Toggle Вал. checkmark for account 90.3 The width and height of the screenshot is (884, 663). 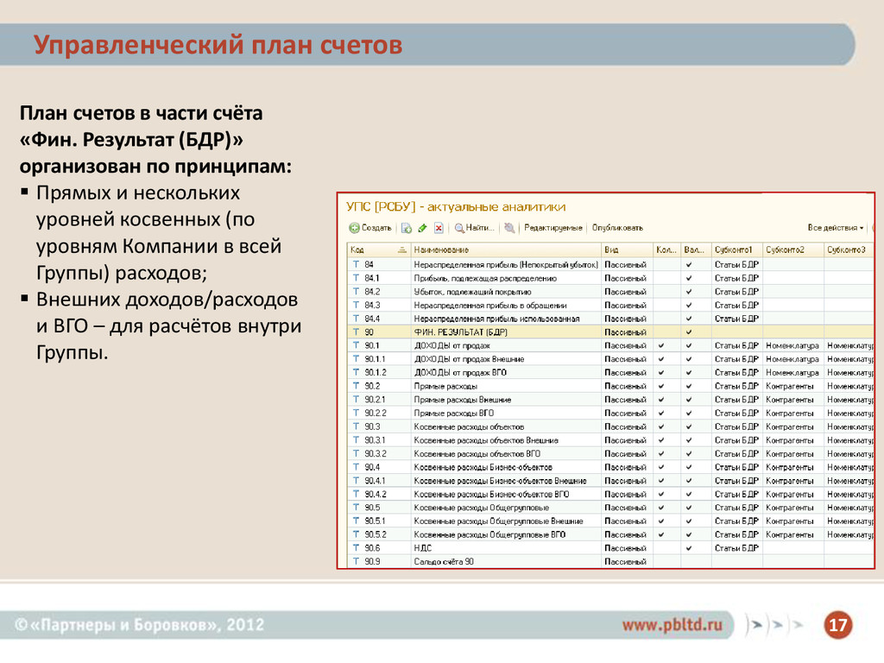click(689, 426)
